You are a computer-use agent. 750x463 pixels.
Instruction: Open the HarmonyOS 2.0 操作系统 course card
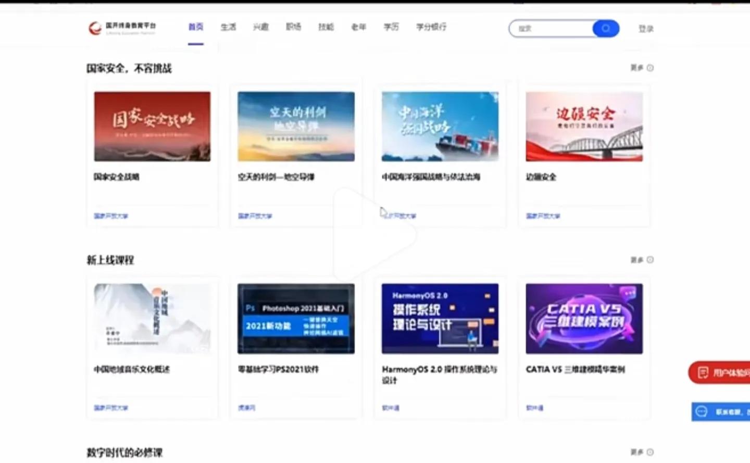click(x=440, y=319)
